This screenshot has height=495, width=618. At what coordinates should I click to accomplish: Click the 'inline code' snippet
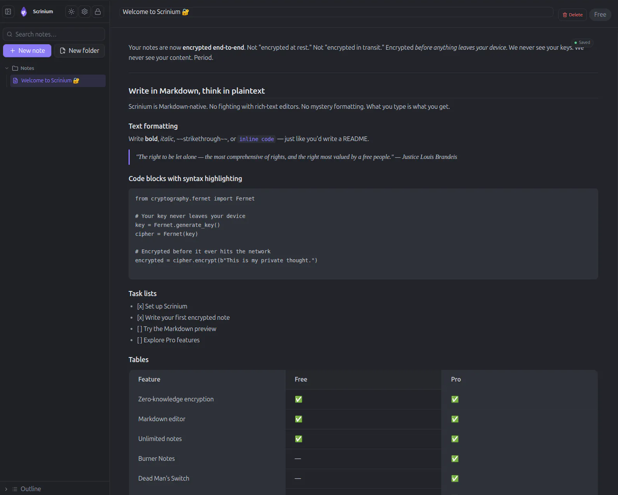257,139
